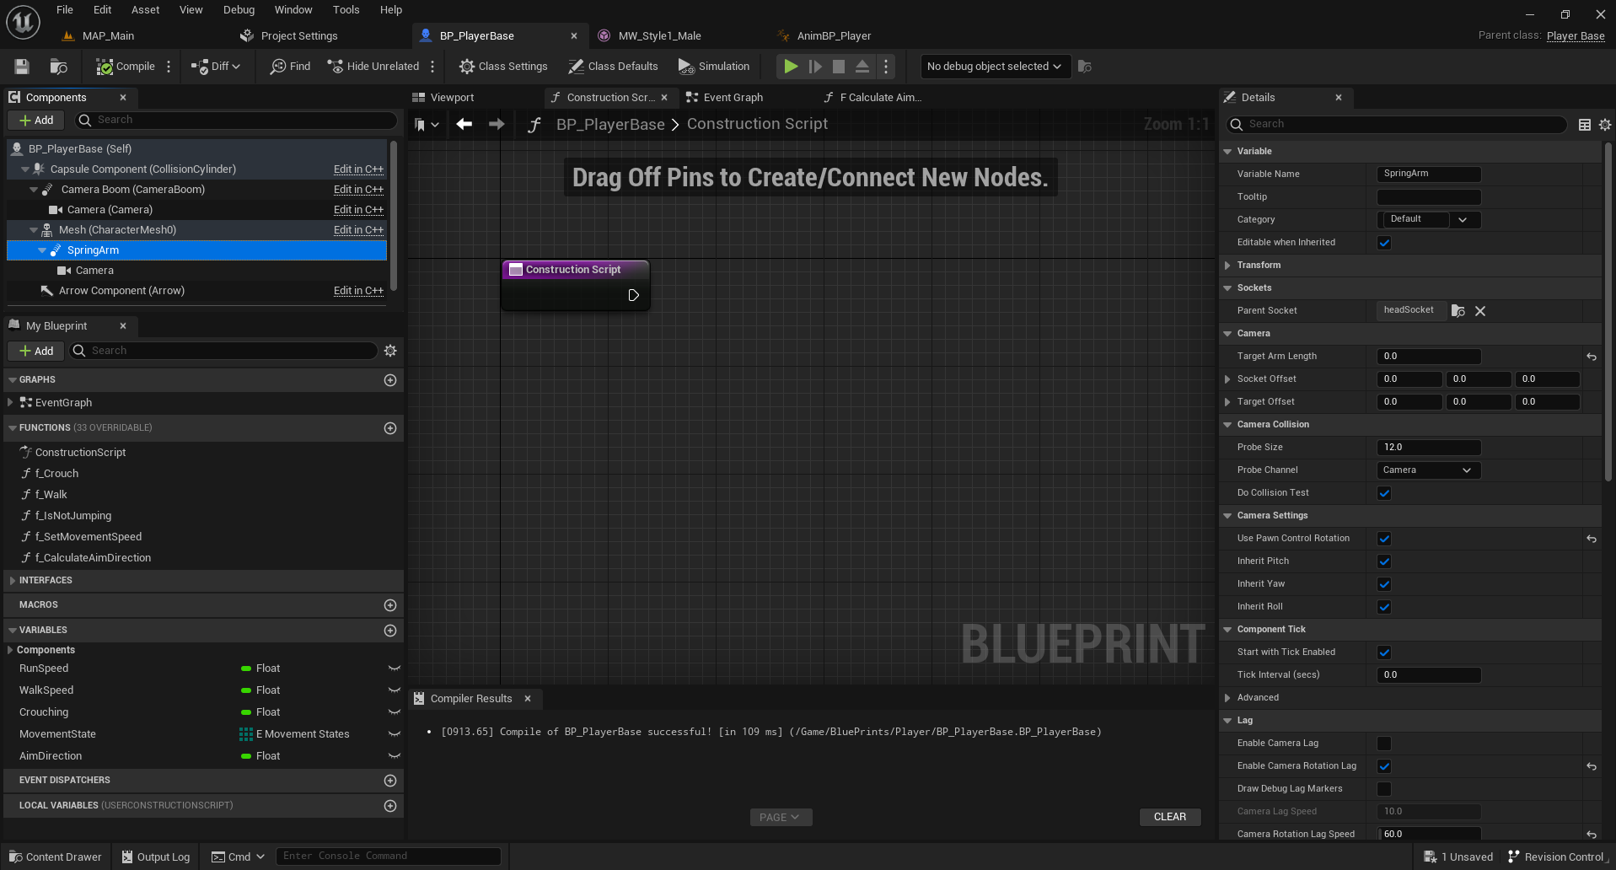
Task: Toggle Hide Unrelated nodes
Action: [373, 67]
